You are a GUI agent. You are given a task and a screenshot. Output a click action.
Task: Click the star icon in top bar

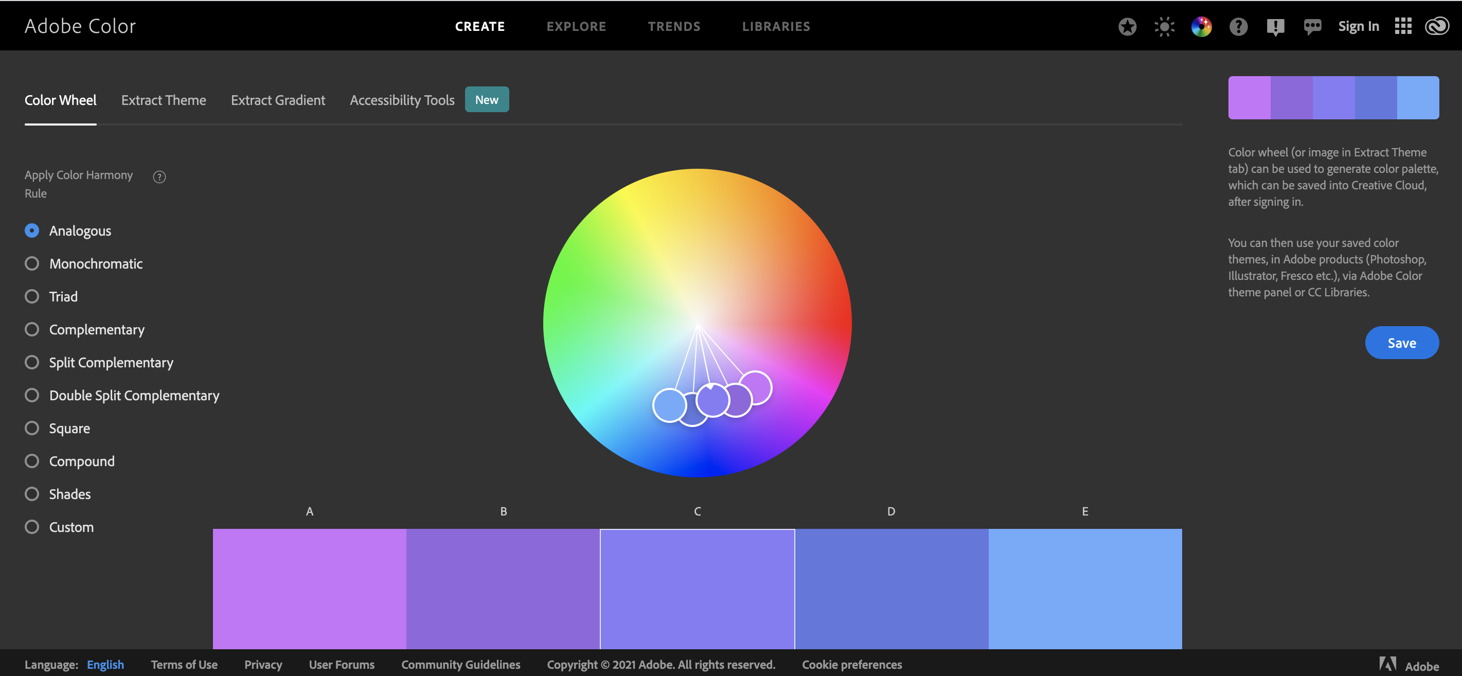(x=1127, y=27)
